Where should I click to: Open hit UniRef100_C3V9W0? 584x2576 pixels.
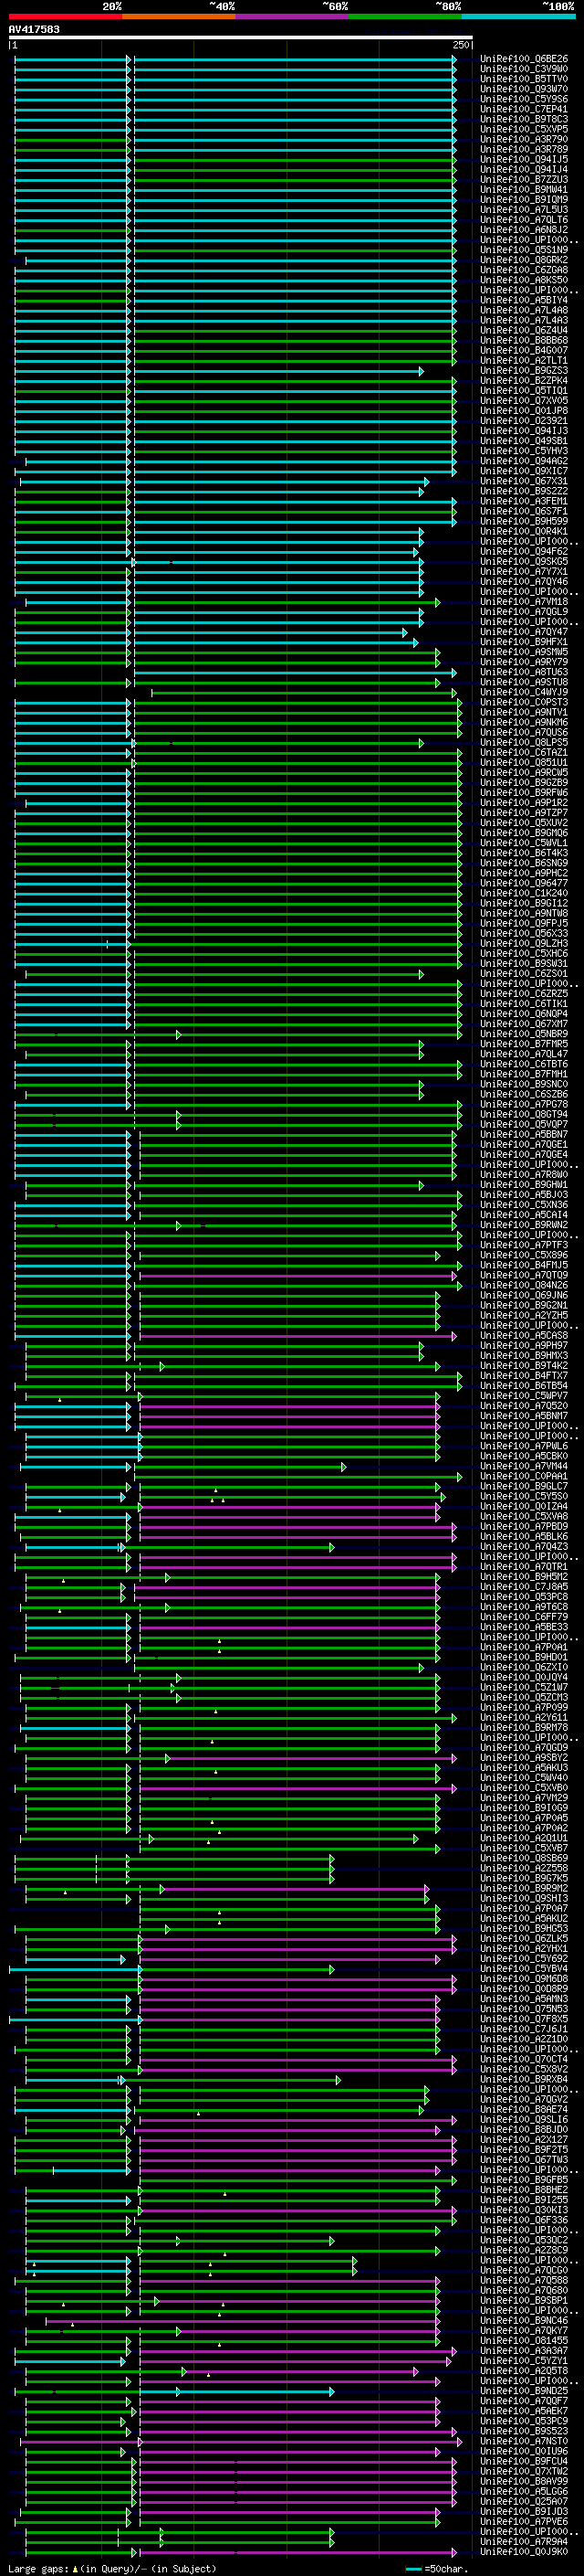pos(524,69)
